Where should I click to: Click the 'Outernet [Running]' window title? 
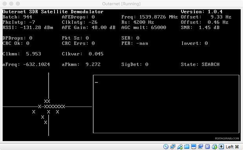121,4
